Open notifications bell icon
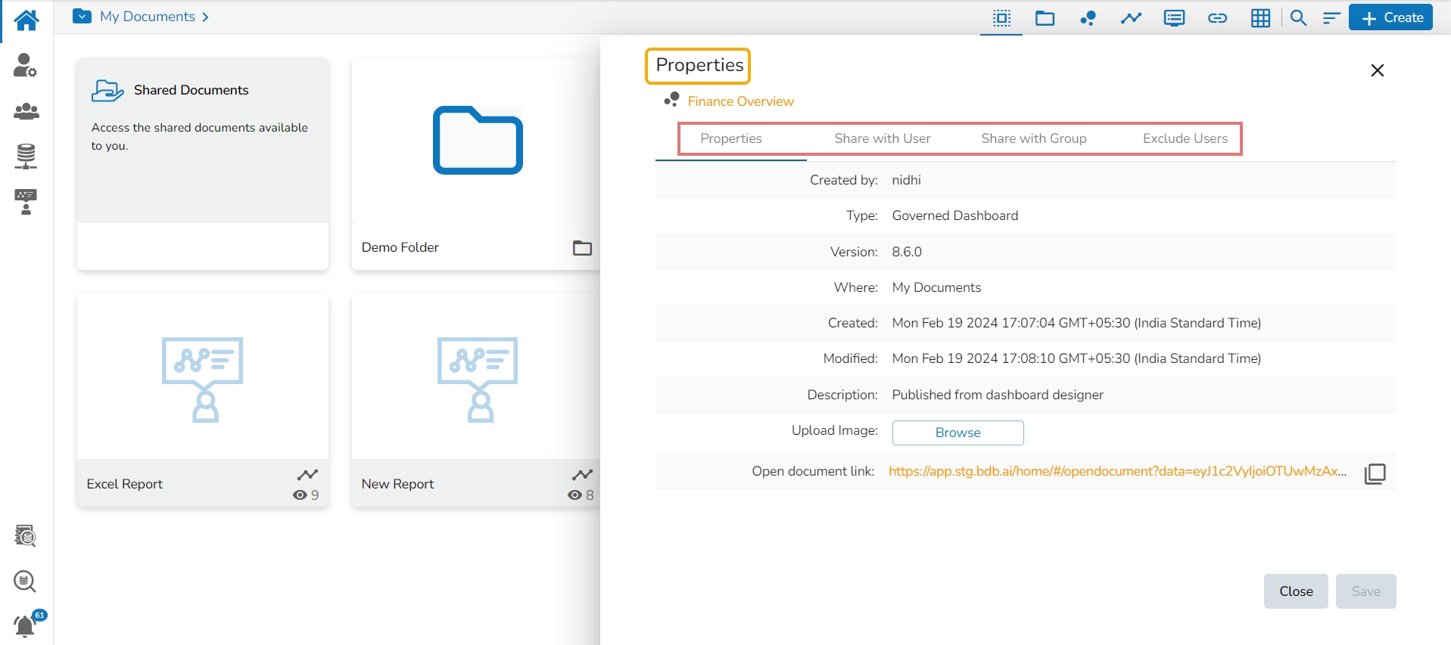The image size is (1451, 645). pyautogui.click(x=25, y=626)
